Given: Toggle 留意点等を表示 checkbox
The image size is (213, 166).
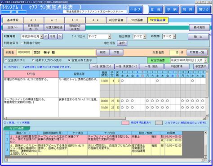Looking at the screenshot, I should [x=69, y=60].
